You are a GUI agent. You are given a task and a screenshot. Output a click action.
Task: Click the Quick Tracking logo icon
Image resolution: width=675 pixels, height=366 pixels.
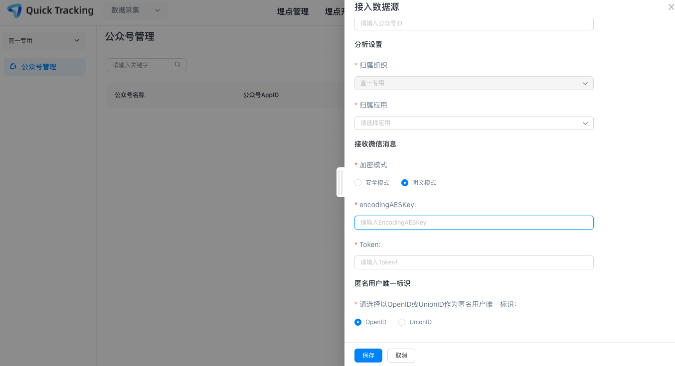point(14,10)
